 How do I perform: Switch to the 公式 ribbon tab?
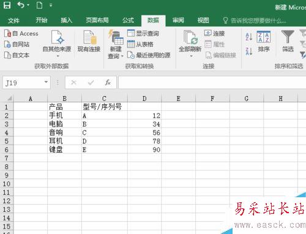(128, 20)
